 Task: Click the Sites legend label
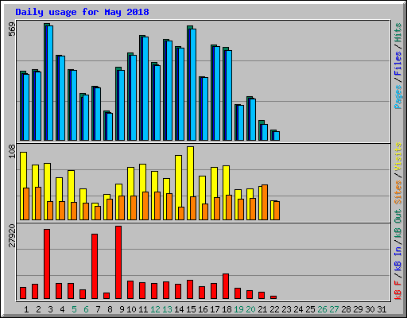(398, 192)
